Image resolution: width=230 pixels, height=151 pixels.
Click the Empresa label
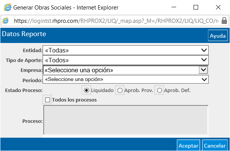point(32,70)
